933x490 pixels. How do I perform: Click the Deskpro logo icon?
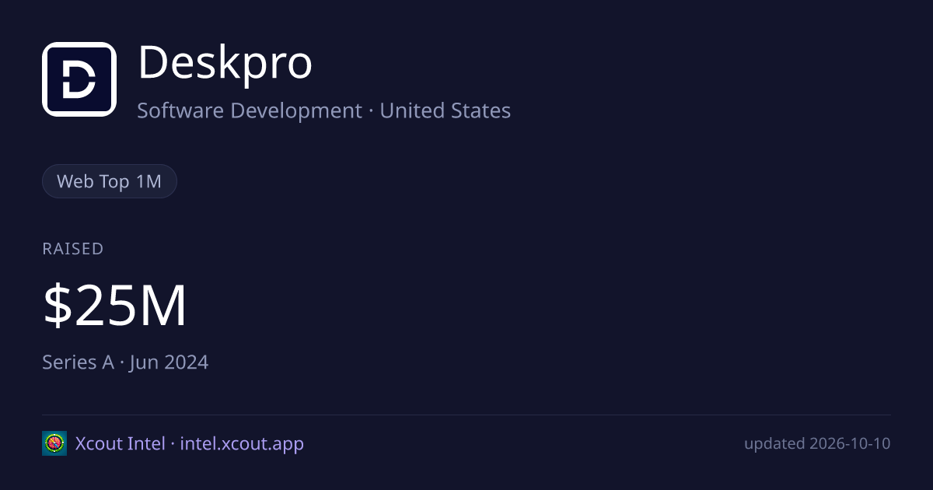79,79
